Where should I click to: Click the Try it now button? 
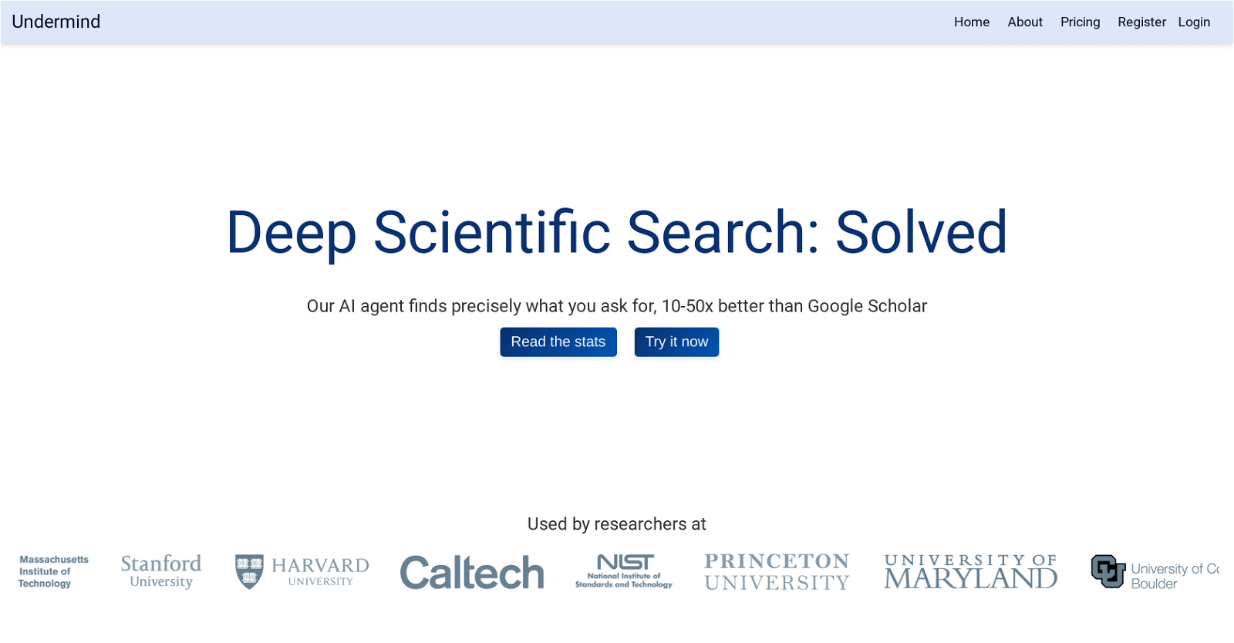pos(676,342)
